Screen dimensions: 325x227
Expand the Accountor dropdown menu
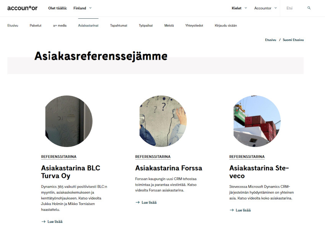coord(265,8)
